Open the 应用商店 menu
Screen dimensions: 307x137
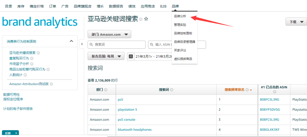(148, 6)
